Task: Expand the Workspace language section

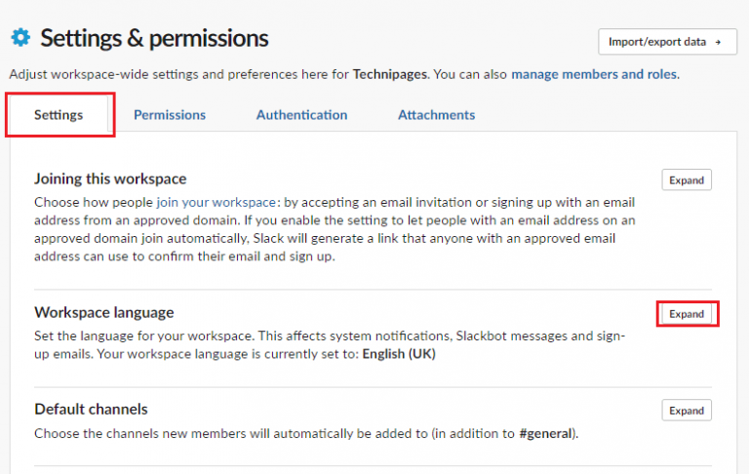Action: [x=687, y=314]
